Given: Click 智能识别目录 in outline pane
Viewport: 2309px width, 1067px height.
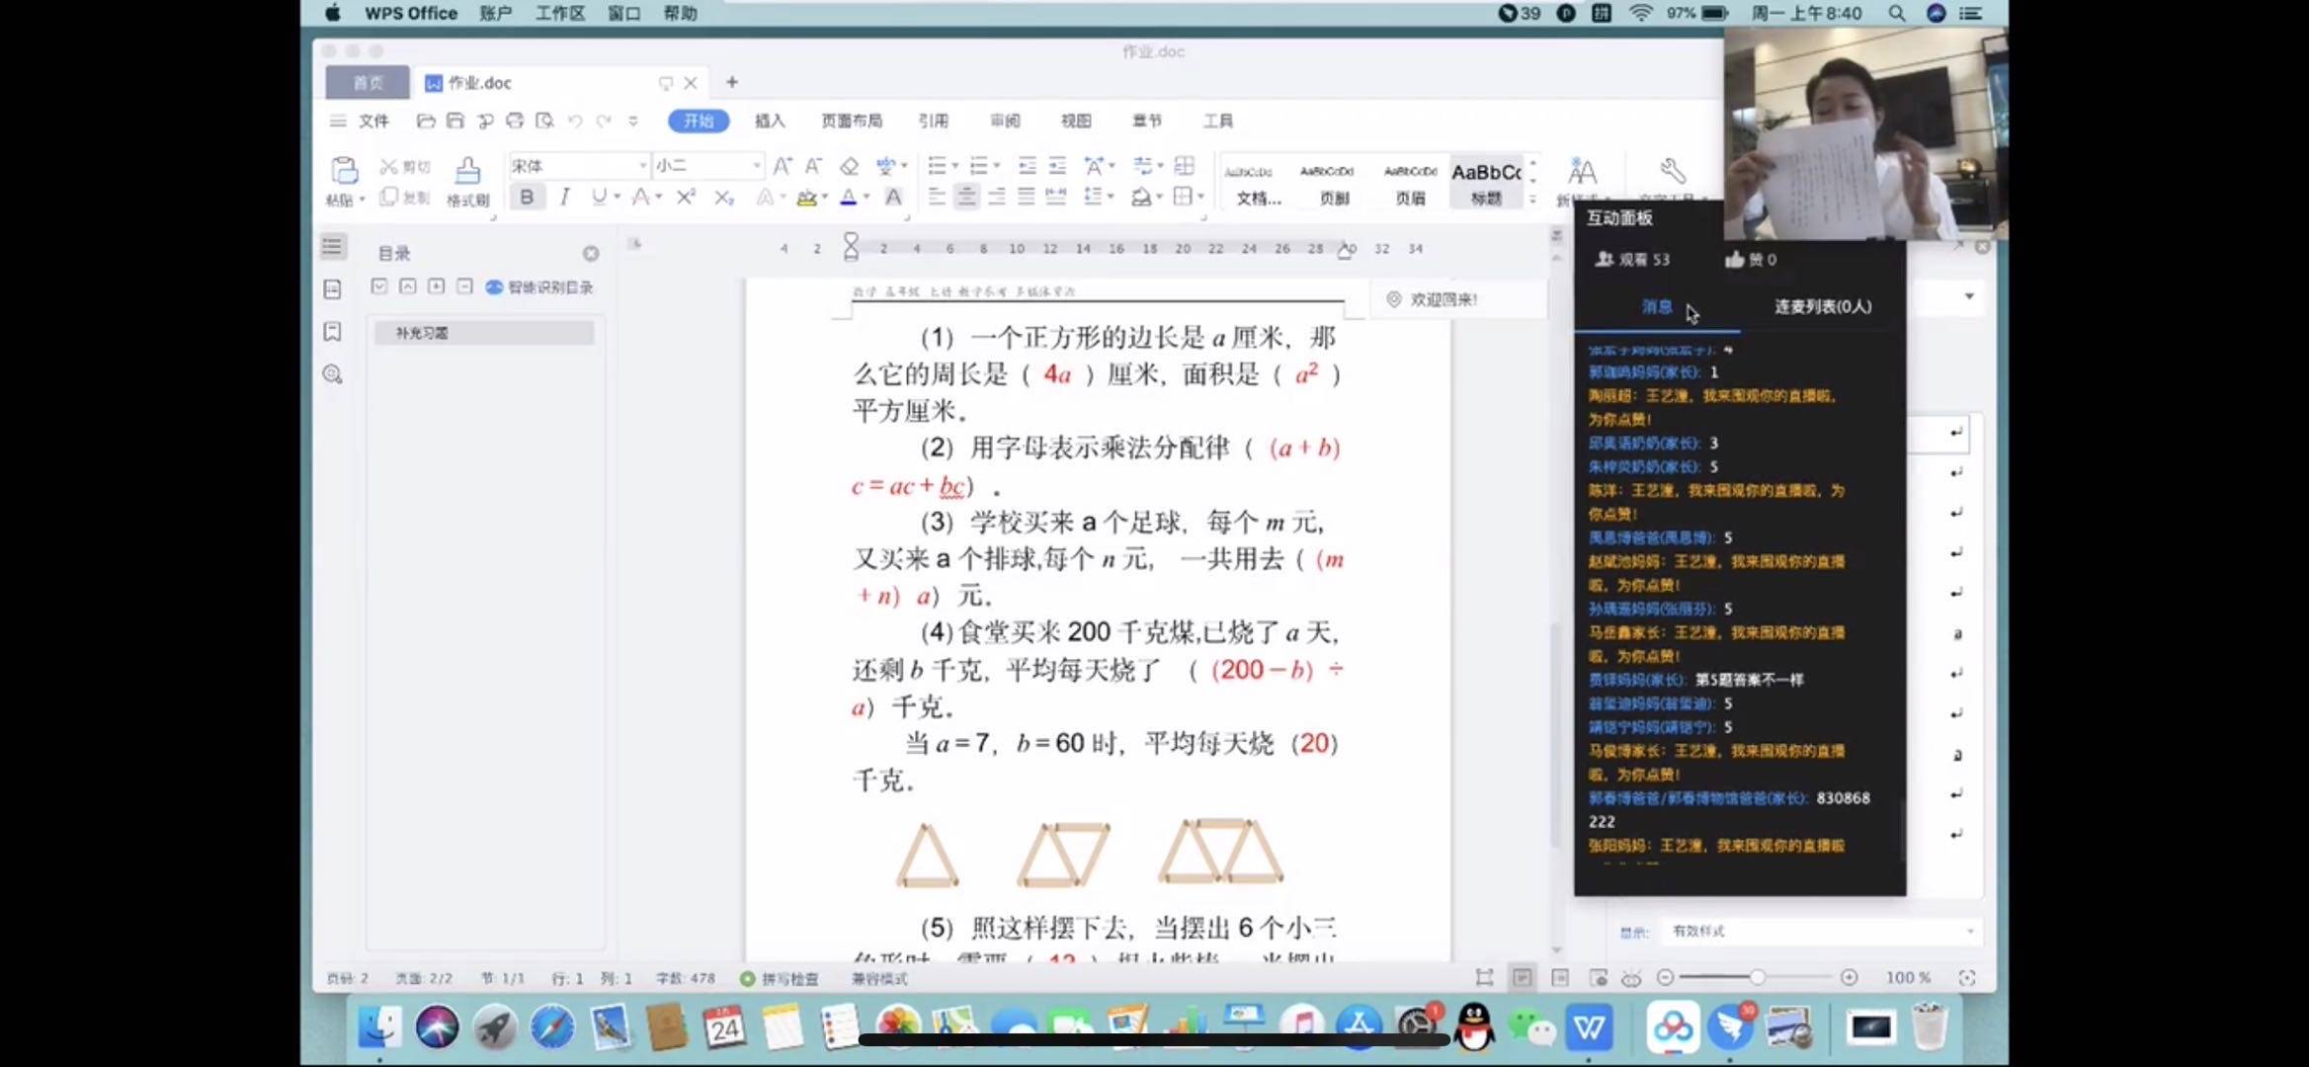Looking at the screenshot, I should [x=540, y=287].
